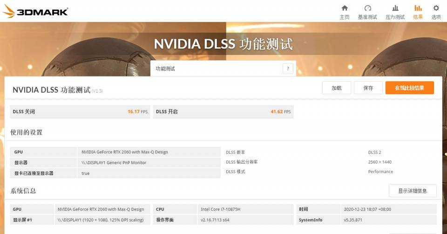Expand details with 显示详细信息 button
This screenshot has height=234, width=447.
(413, 191)
